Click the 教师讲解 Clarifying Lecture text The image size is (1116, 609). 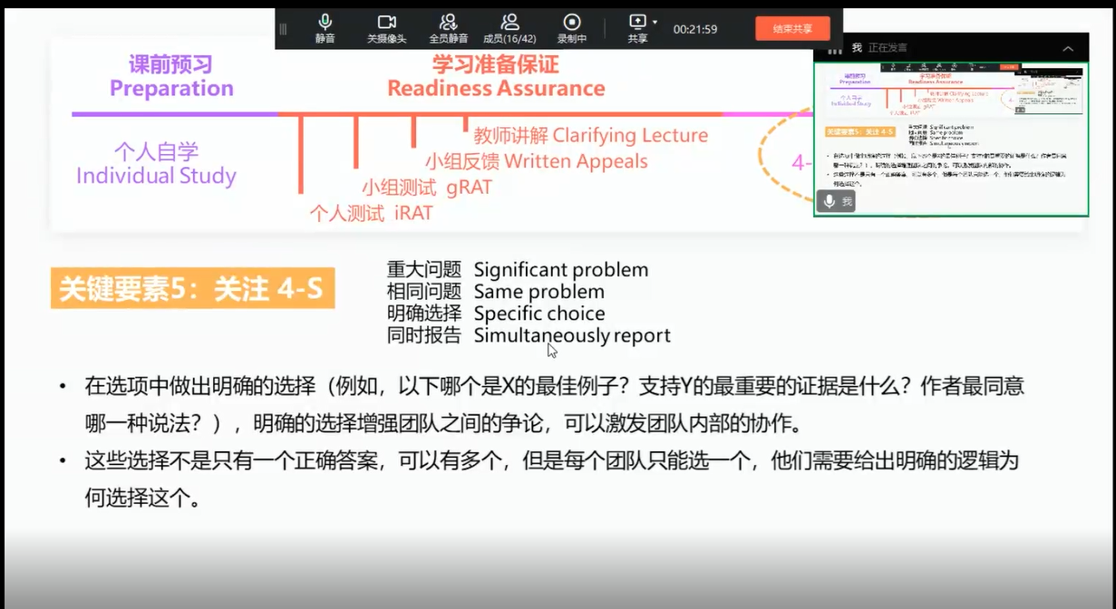590,135
